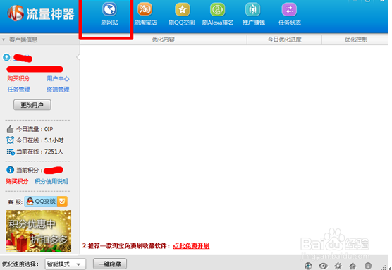Open the 任务状态 icon
This screenshot has width=392, height=270.
pyautogui.click(x=289, y=9)
